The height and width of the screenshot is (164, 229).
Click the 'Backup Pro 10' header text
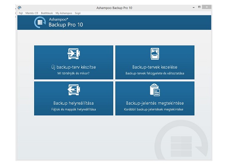pos(66,24)
